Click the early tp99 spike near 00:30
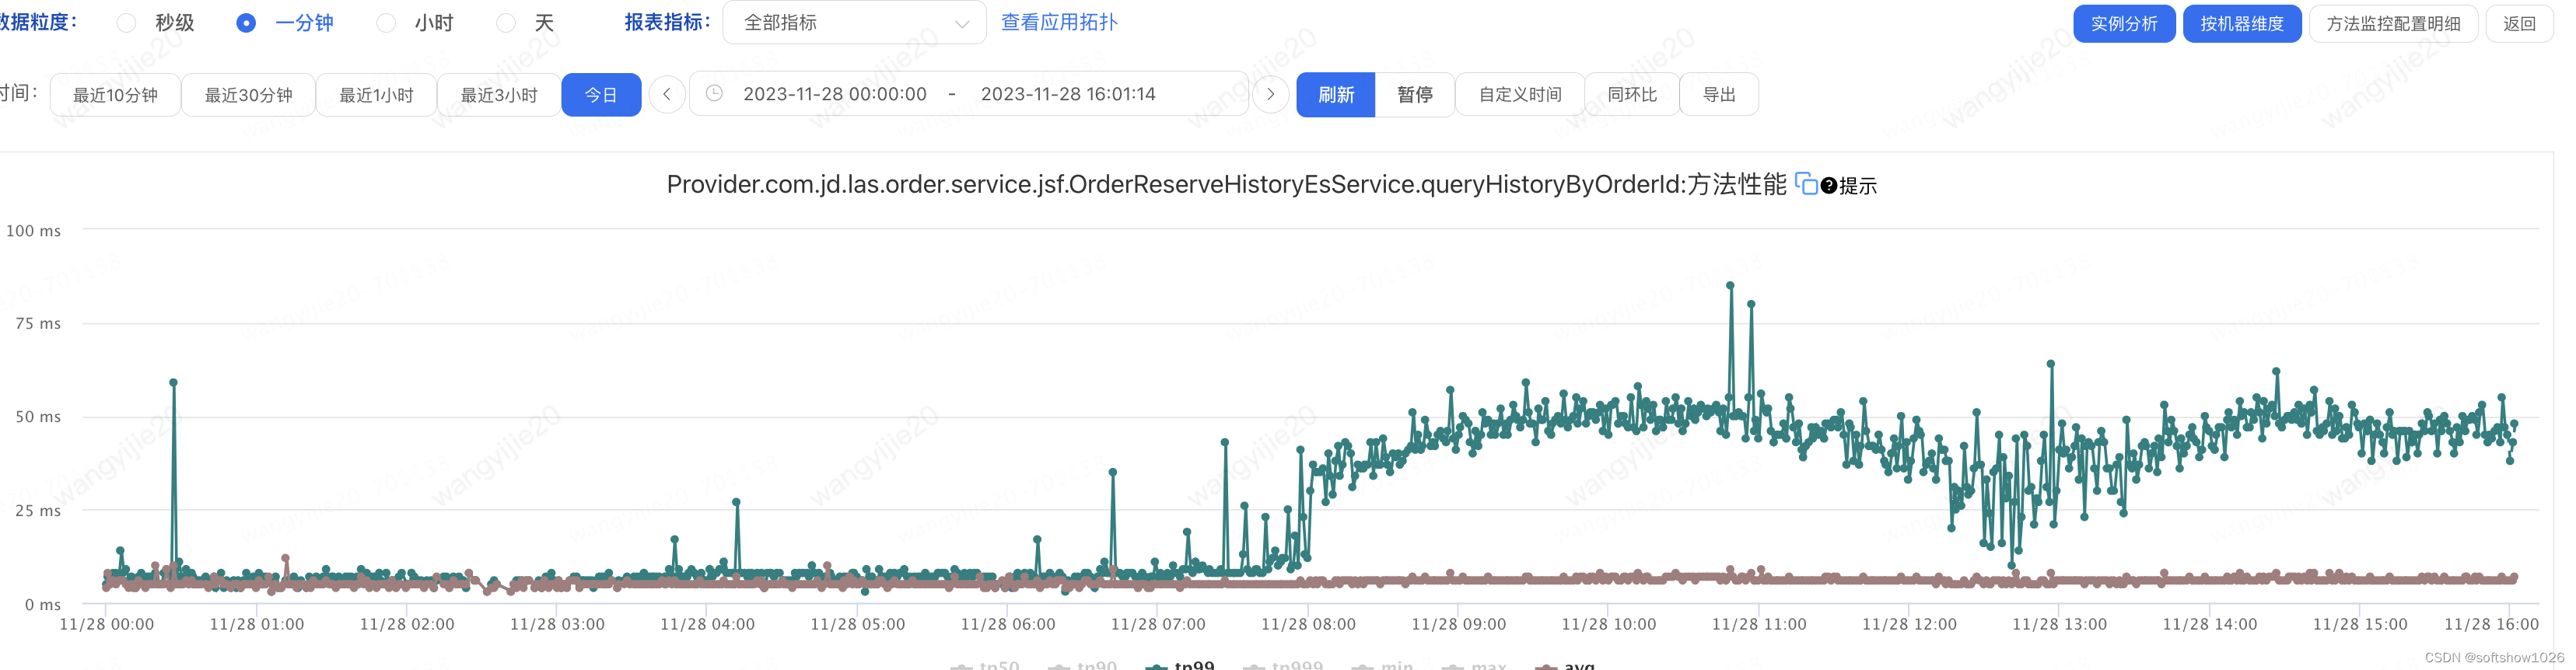The width and height of the screenshot is (2576, 670). (x=174, y=383)
